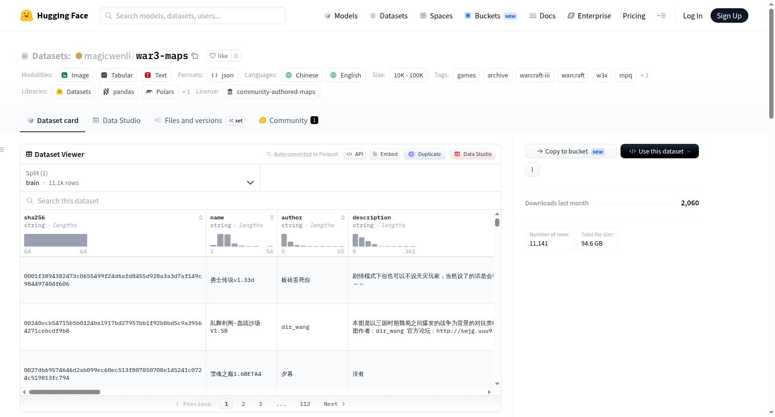Screen dimensions: 775x417
Task: Go to page 112 of dataset viewer
Action: coord(305,404)
